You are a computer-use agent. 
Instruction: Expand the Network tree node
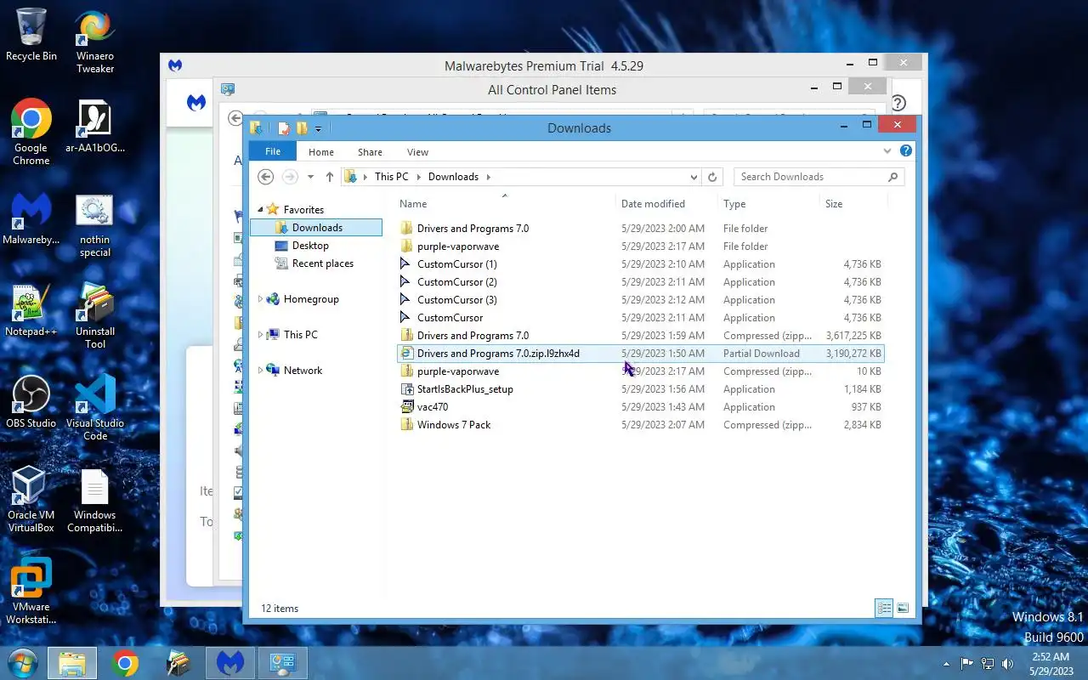pyautogui.click(x=261, y=371)
